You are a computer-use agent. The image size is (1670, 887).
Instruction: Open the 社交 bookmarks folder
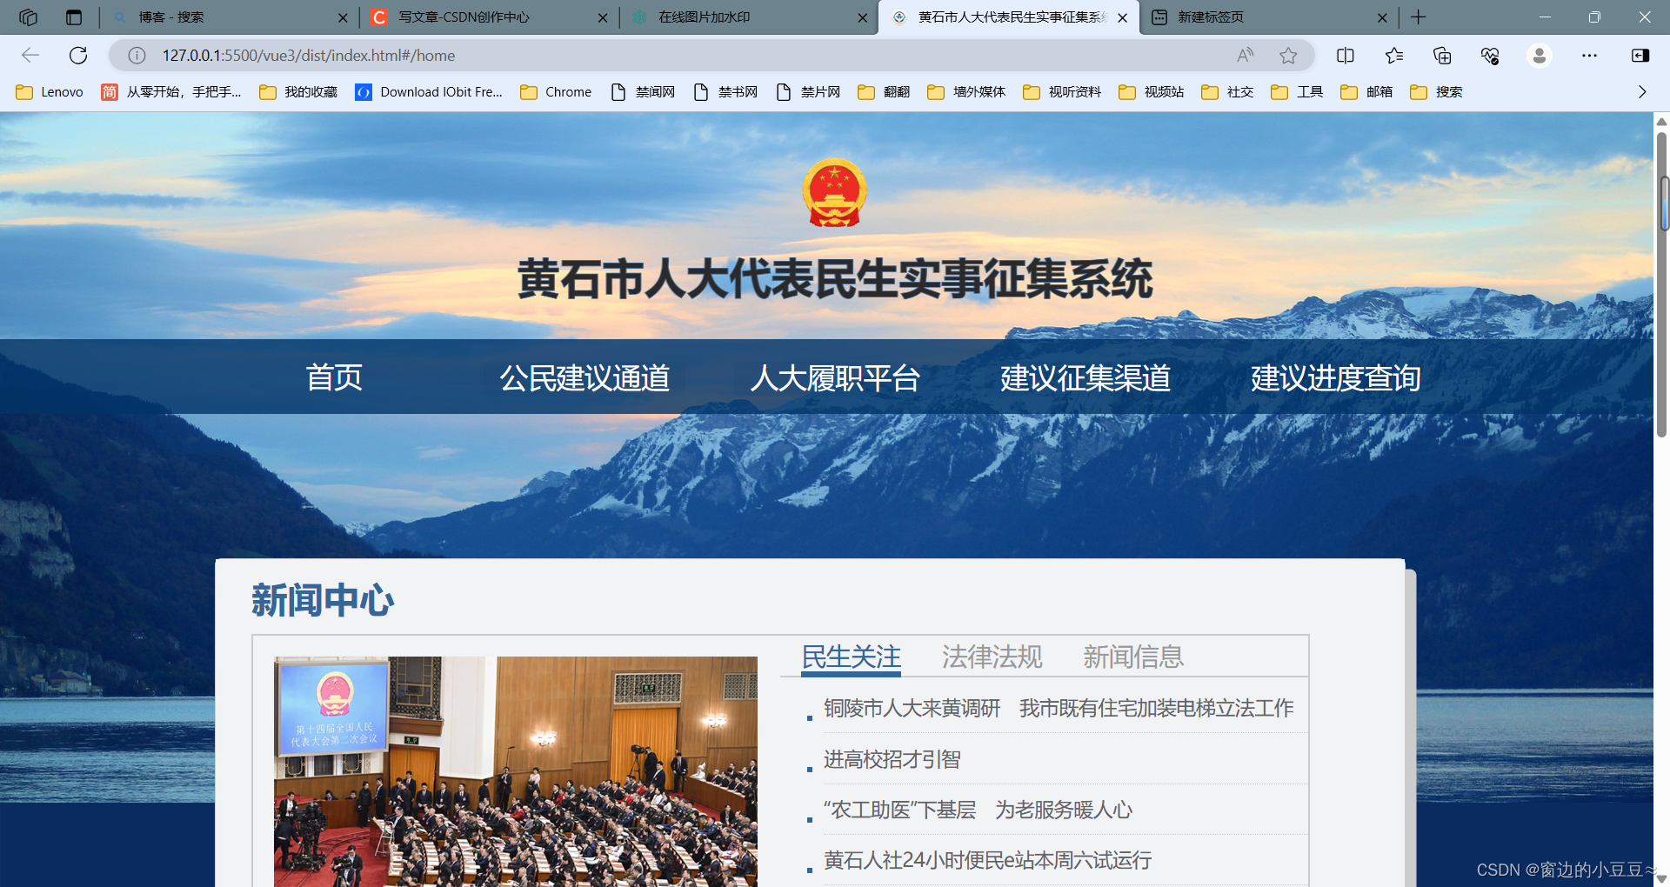pyautogui.click(x=1227, y=92)
